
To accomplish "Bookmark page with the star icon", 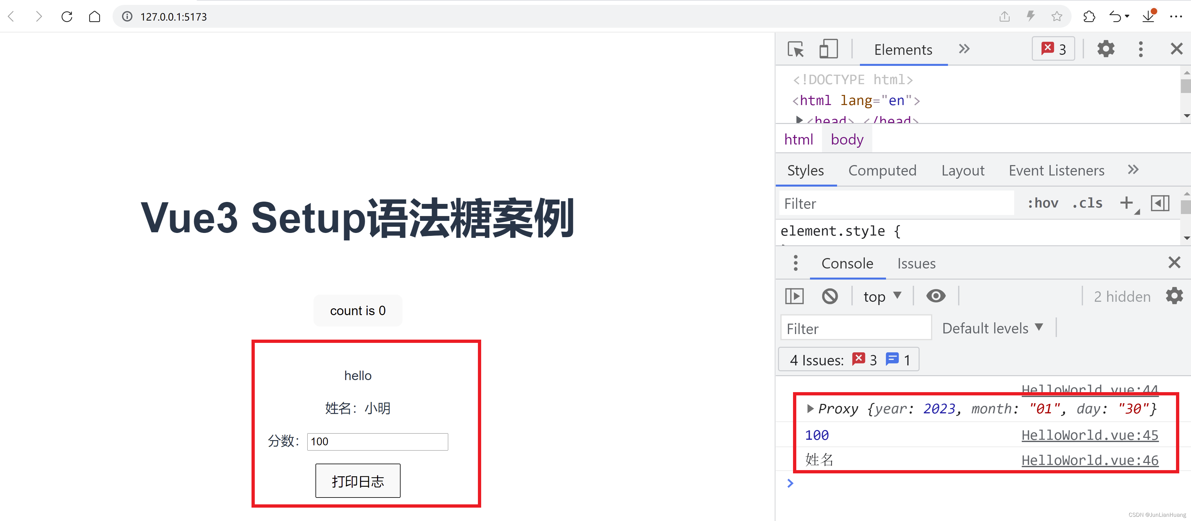I will point(1057,17).
